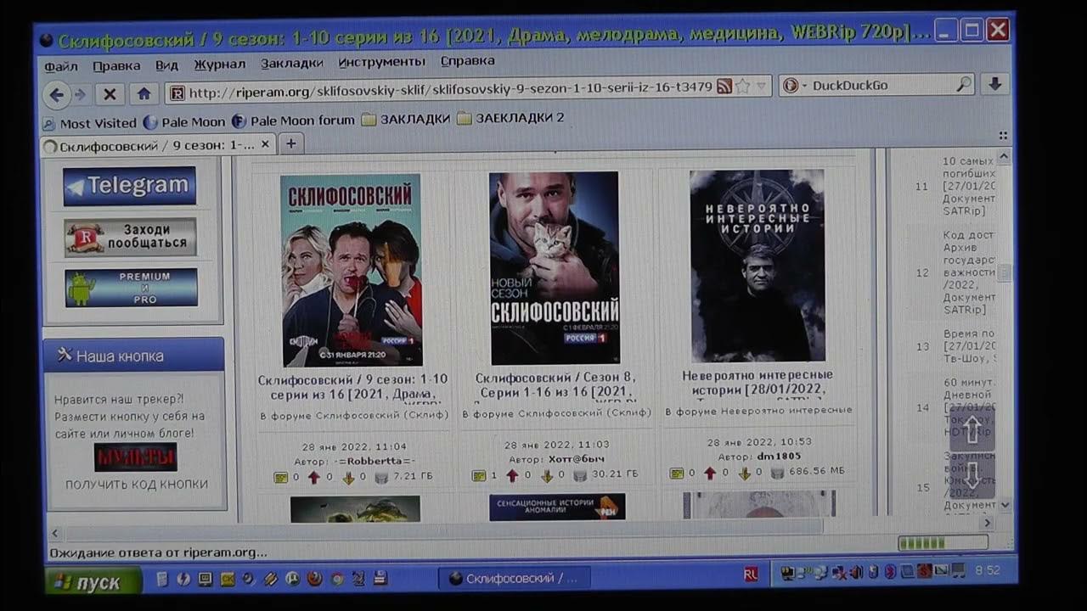Click the vertical scrollbar down arrow
The height and width of the screenshot is (611, 1087).
click(1005, 504)
